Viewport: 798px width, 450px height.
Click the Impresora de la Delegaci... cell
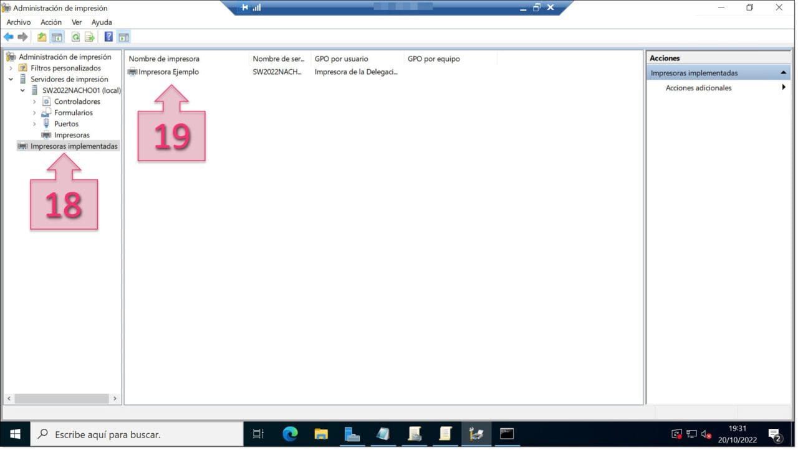pyautogui.click(x=356, y=72)
